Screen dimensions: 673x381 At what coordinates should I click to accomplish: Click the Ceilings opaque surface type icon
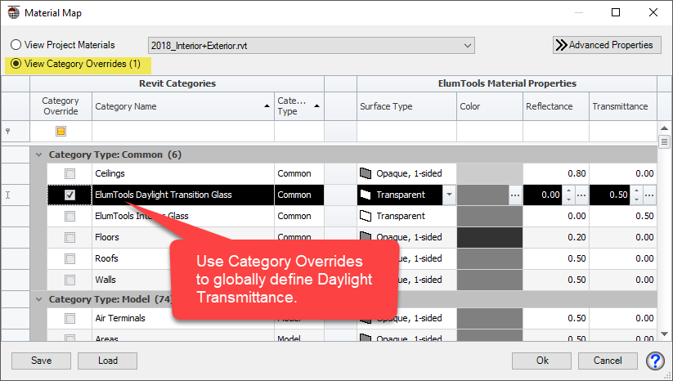pos(366,173)
